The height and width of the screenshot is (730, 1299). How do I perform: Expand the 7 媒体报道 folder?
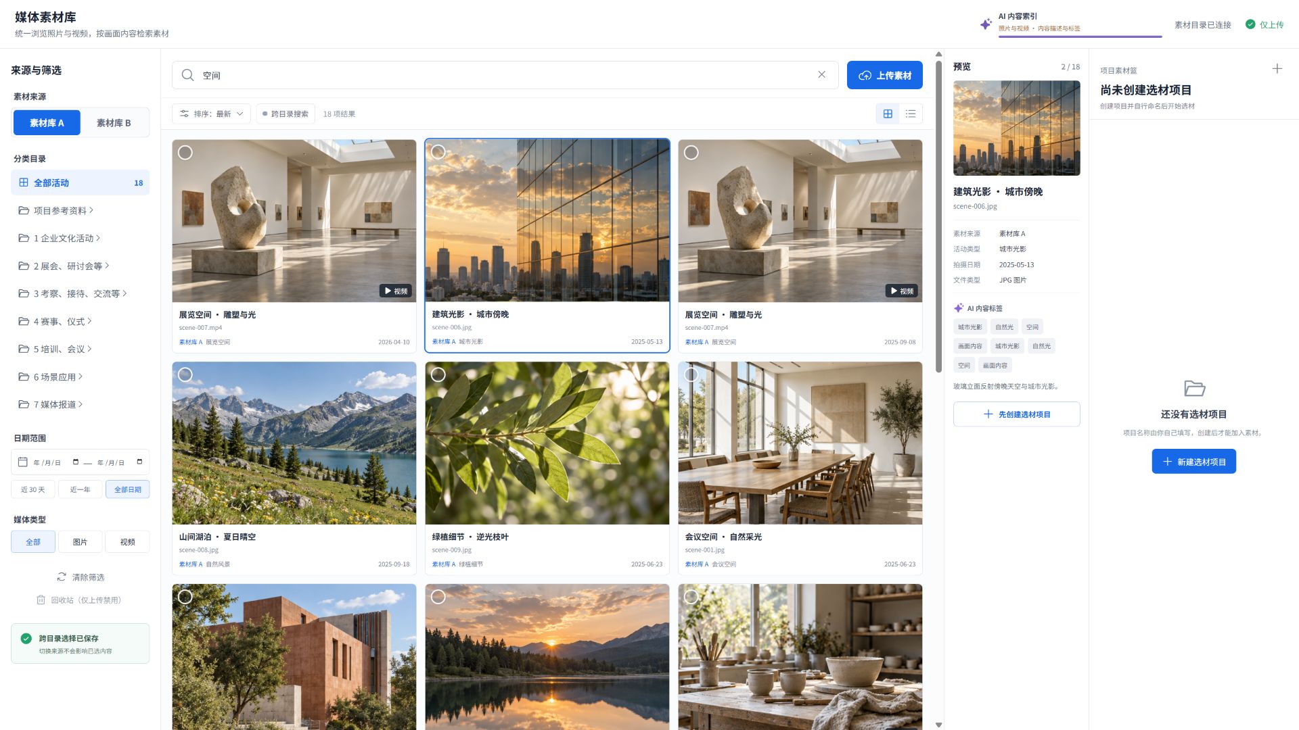[80, 404]
